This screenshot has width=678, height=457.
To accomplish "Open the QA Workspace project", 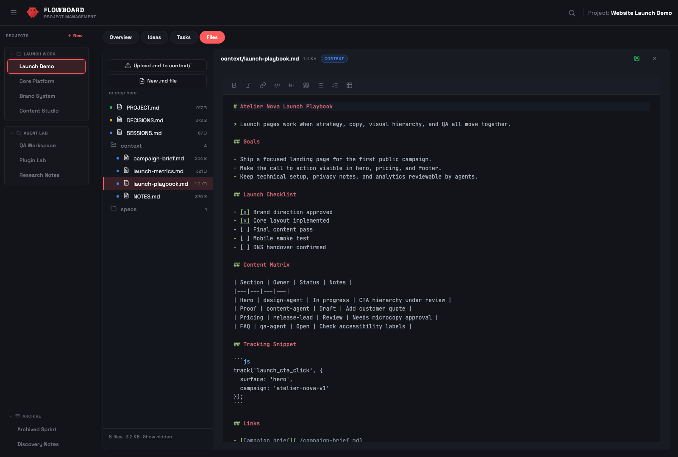I will coord(46,146).
